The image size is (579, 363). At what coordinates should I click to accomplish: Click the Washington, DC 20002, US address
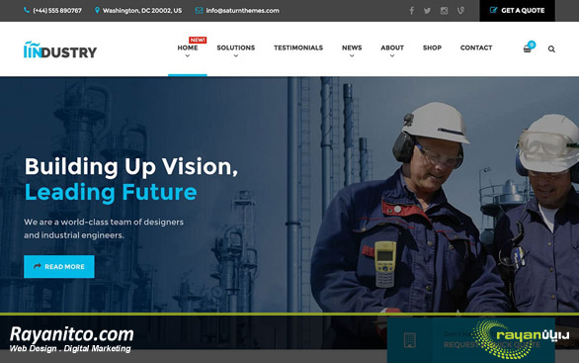click(142, 11)
